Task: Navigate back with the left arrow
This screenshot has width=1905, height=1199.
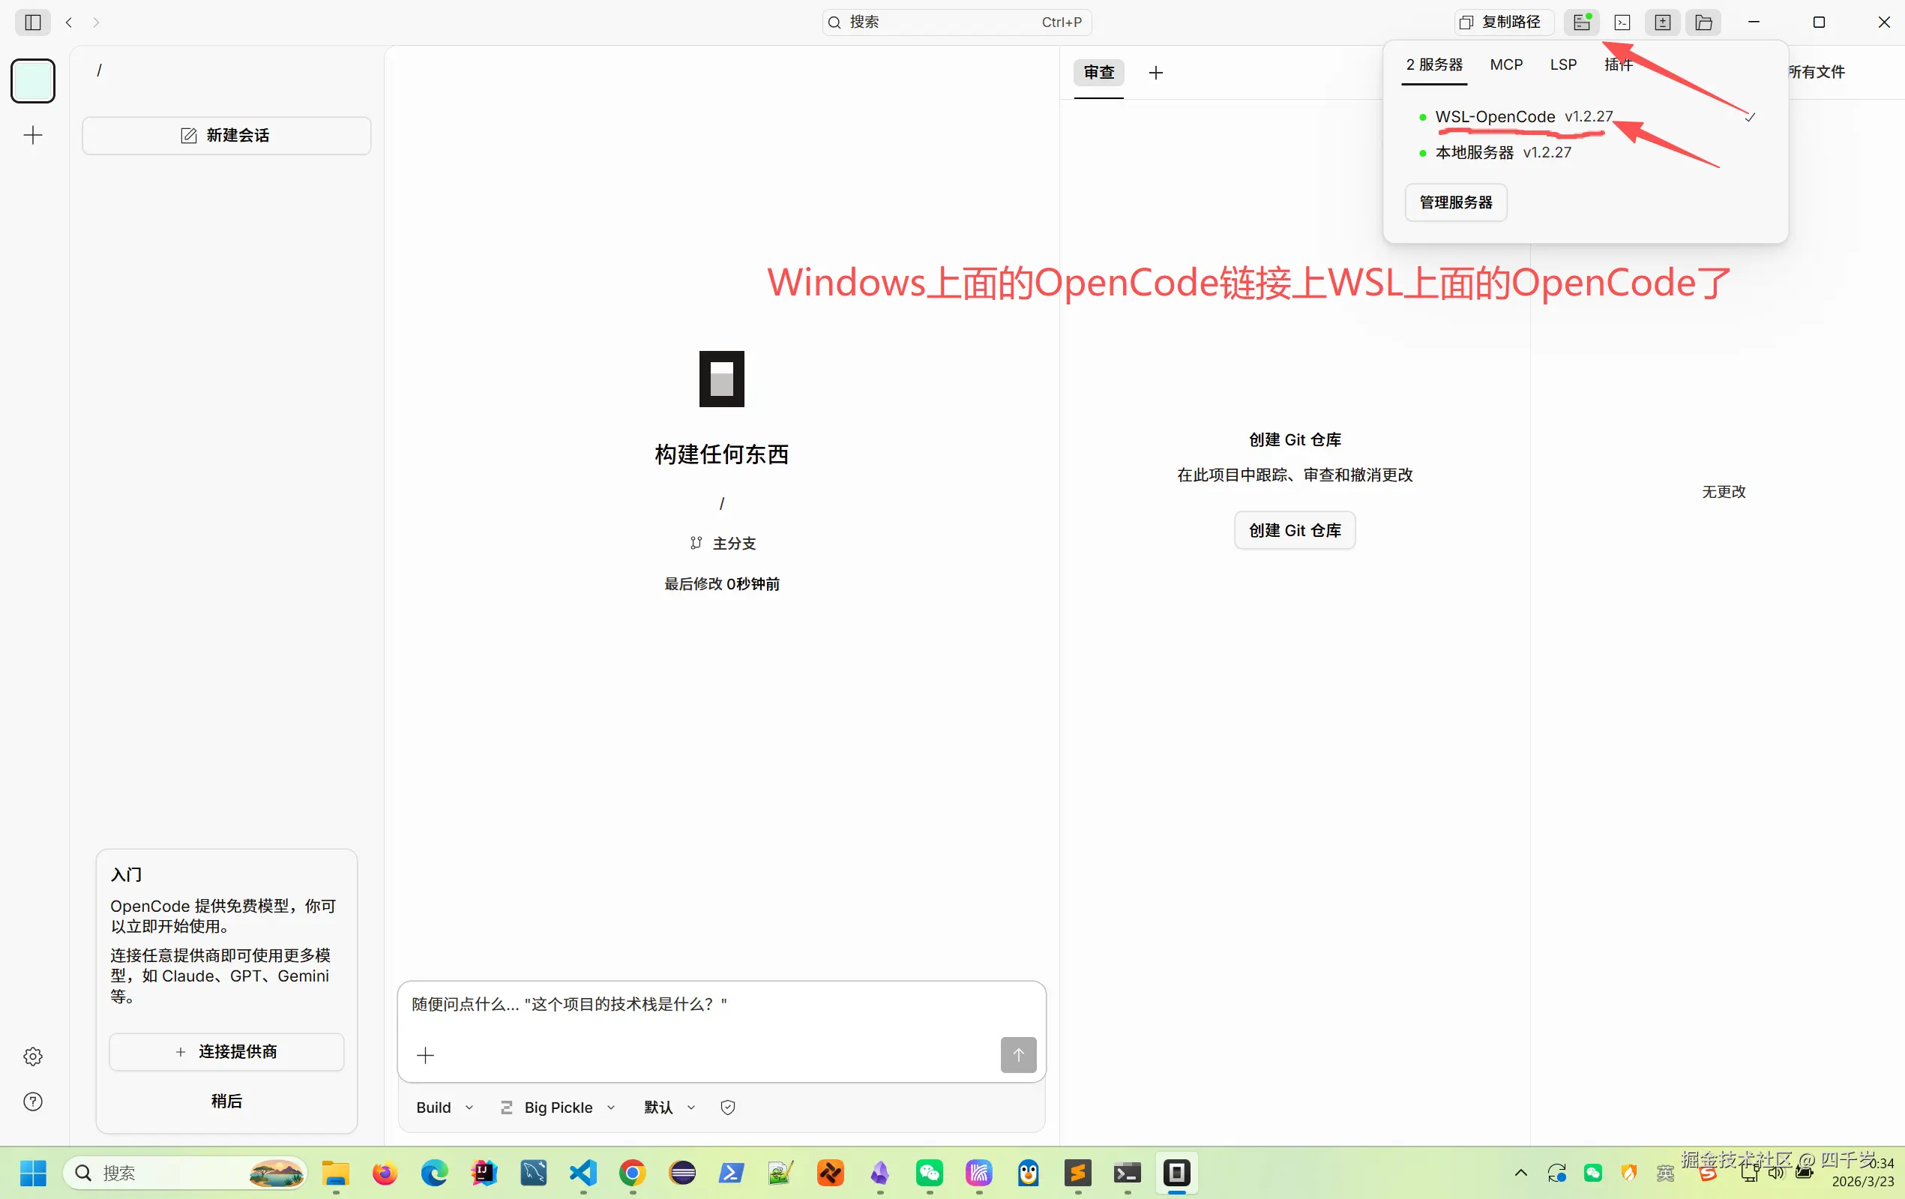Action: click(69, 22)
